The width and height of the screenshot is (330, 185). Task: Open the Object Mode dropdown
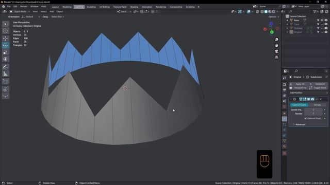point(20,11)
